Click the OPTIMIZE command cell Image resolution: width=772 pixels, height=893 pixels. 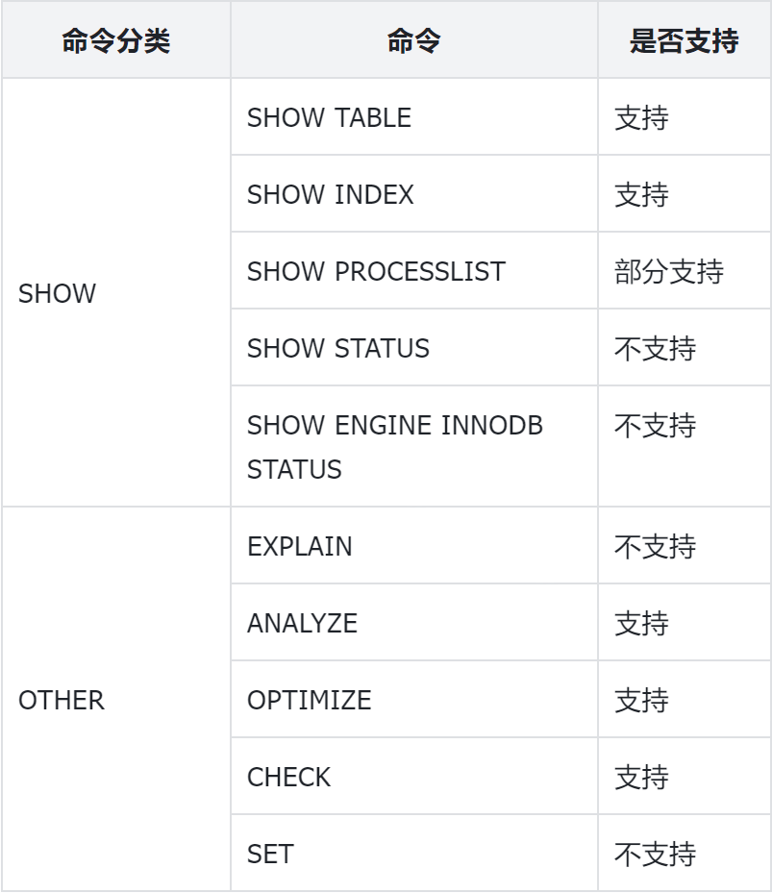309,700
